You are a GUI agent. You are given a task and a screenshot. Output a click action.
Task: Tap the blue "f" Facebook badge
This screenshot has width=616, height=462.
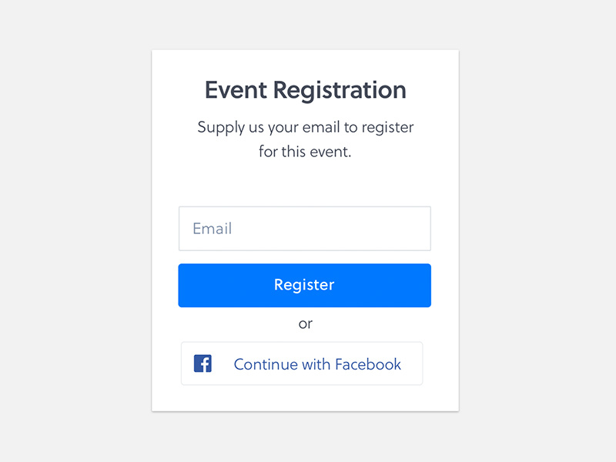[203, 363]
